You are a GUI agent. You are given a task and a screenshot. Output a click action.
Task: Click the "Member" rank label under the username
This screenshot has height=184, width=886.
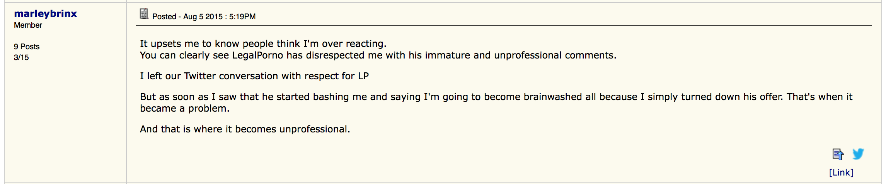[x=28, y=25]
